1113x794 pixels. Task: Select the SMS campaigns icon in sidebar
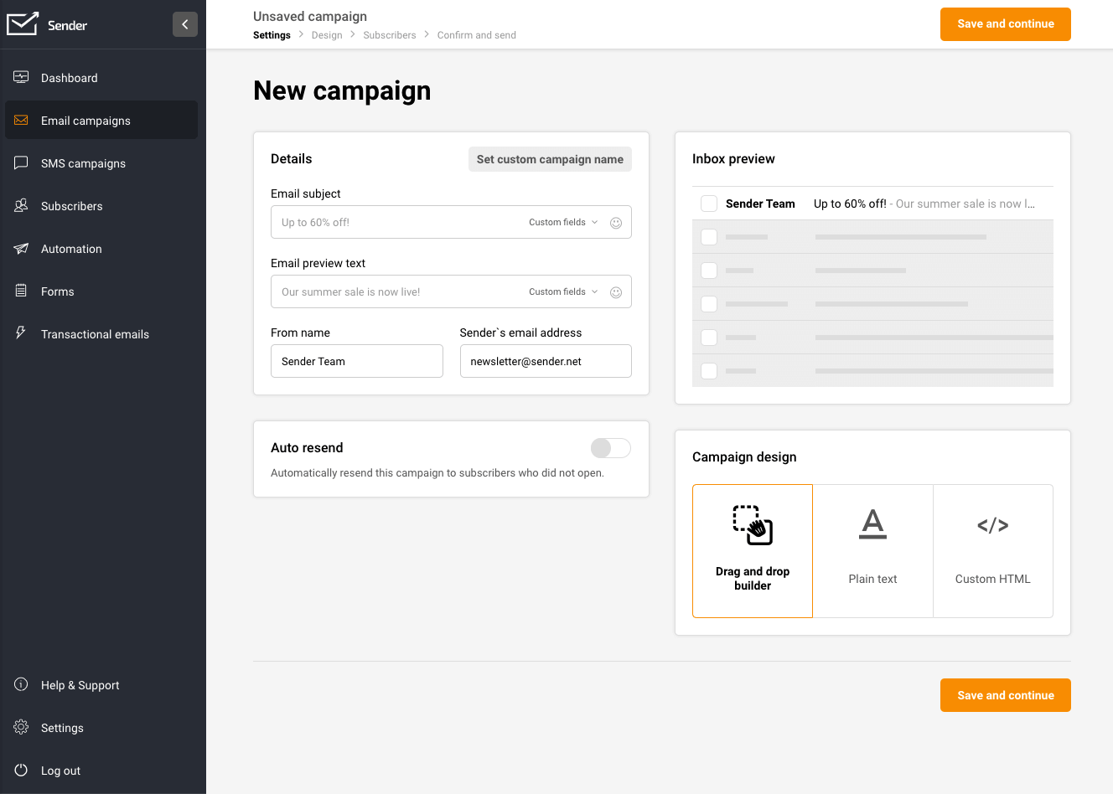pyautogui.click(x=21, y=162)
